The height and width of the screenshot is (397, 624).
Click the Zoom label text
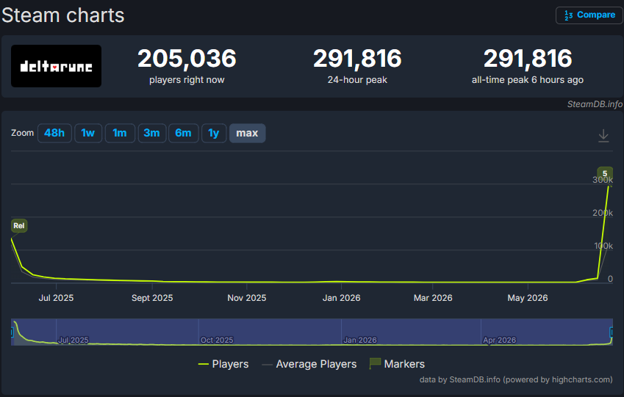[x=22, y=133]
